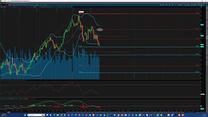Click the price bubble above the candle peak
This screenshot has width=208, height=117.
[81, 12]
